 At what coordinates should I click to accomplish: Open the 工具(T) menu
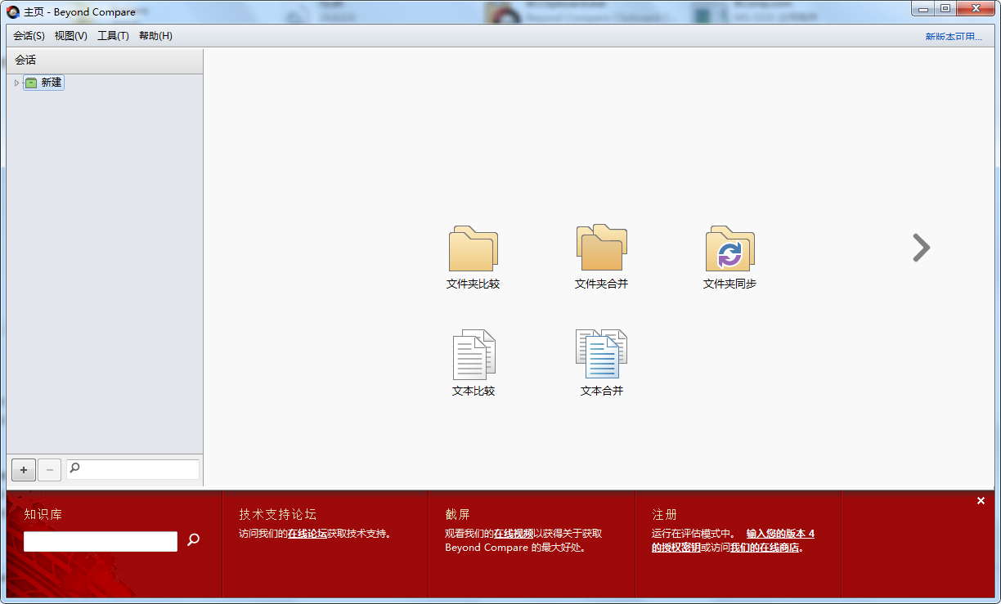coord(113,36)
